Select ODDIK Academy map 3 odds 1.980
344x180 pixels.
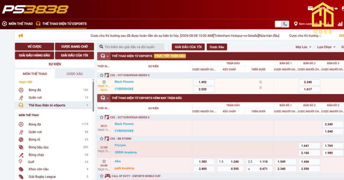pos(333,153)
